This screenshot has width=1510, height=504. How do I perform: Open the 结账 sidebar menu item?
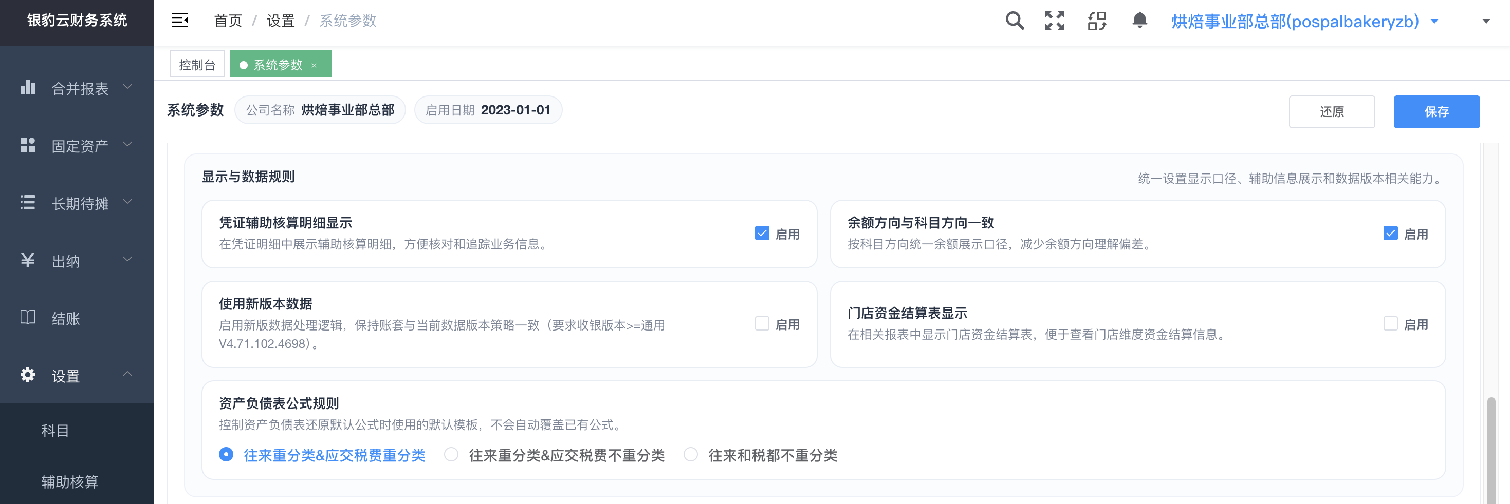[x=77, y=318]
